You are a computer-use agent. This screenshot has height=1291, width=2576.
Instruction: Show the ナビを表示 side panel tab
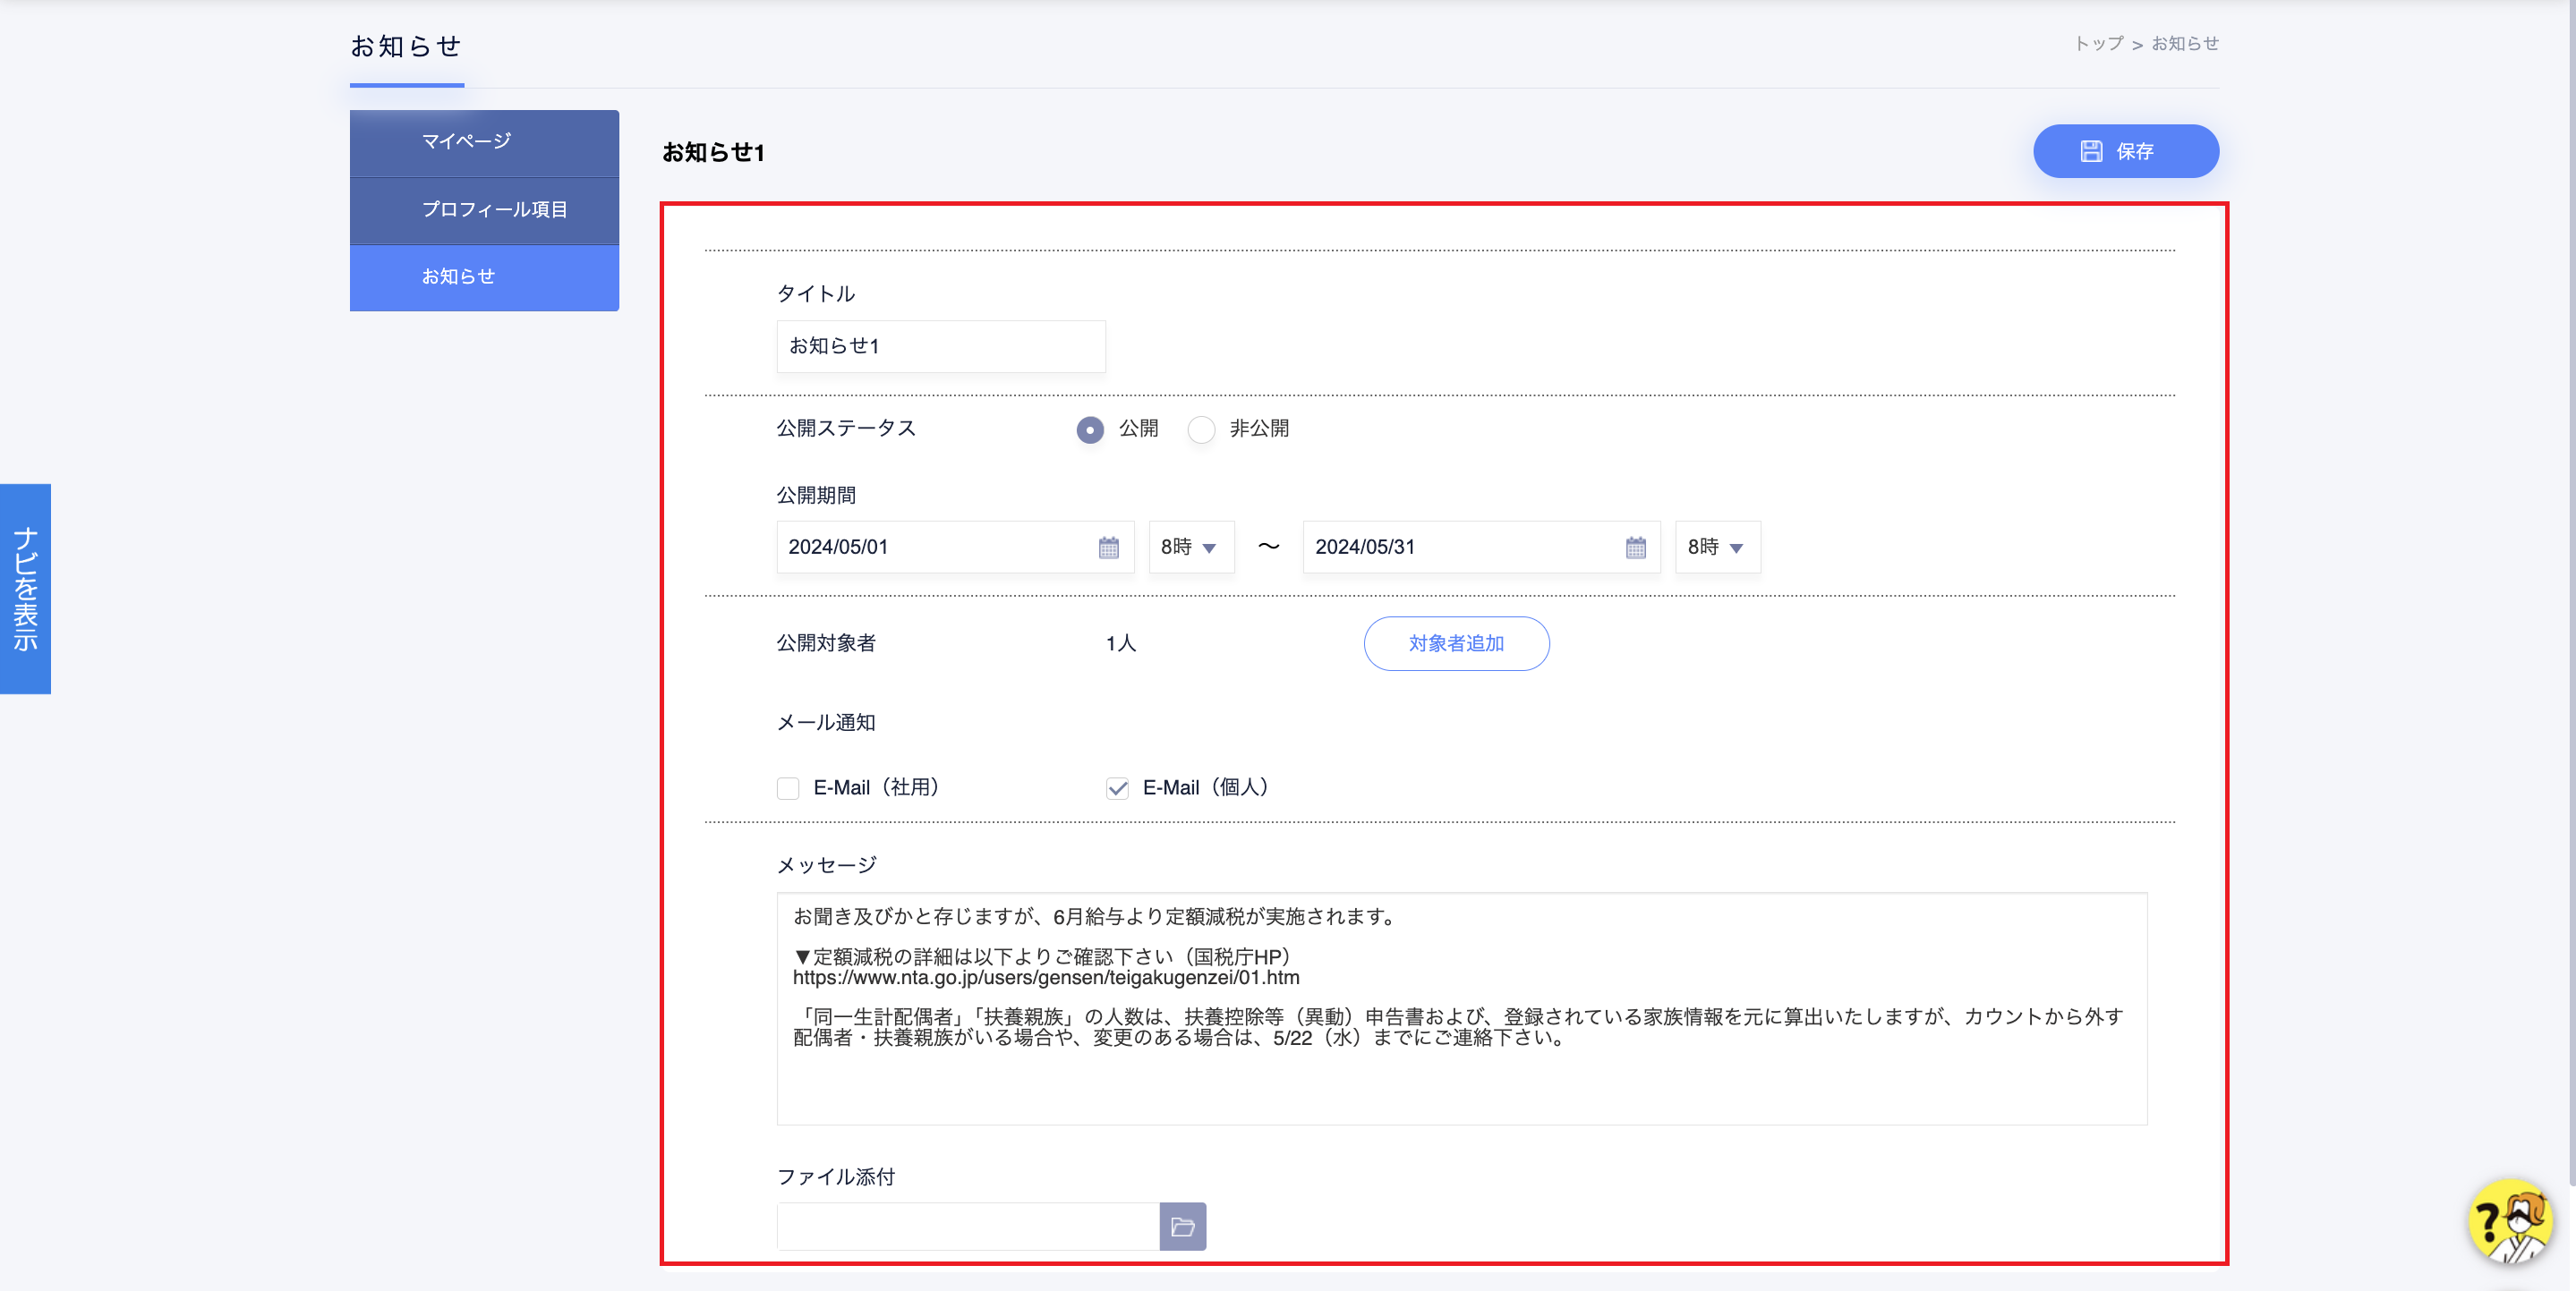[25, 589]
